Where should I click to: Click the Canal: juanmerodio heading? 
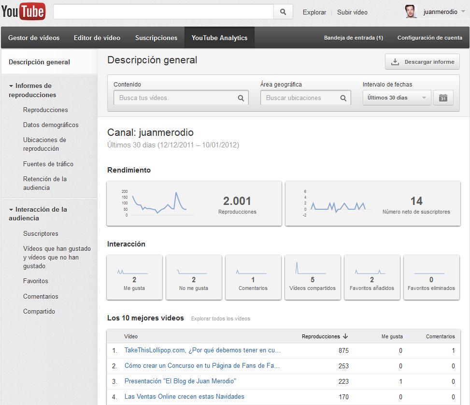pos(151,132)
